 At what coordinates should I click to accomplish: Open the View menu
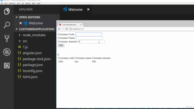pos(18,3)
